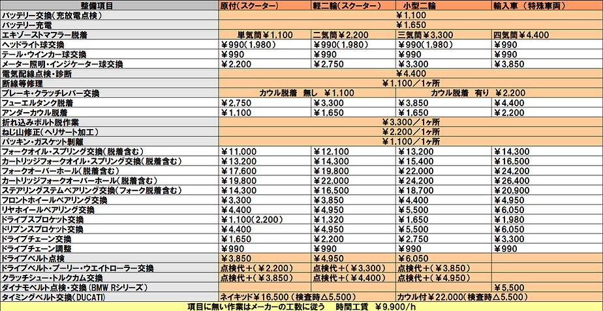603x311 pixels.
Task: Click the 軽二輪(スクーター) column header
Action: pos(354,5)
